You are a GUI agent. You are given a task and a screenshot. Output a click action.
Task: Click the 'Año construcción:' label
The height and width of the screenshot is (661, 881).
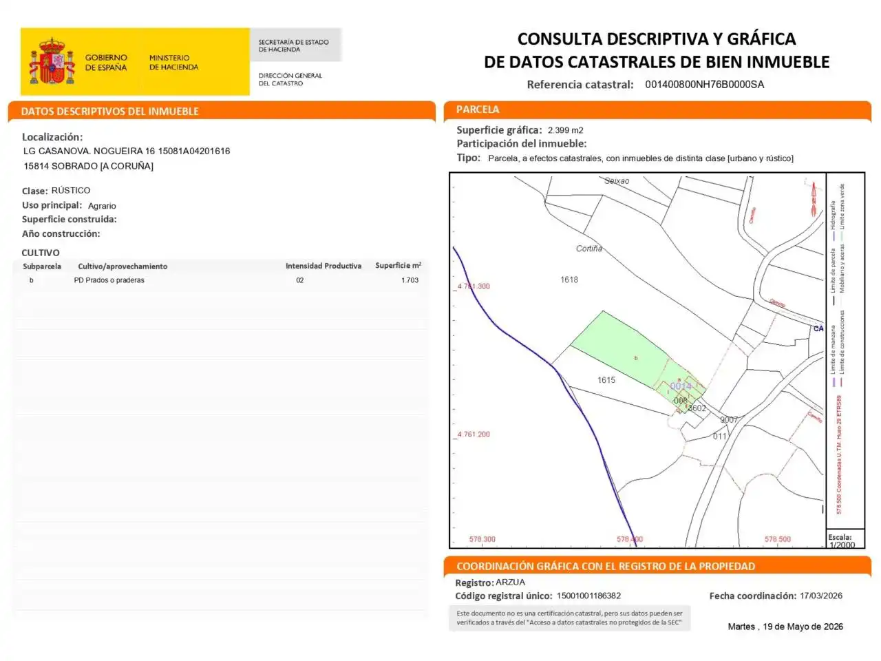click(x=61, y=233)
